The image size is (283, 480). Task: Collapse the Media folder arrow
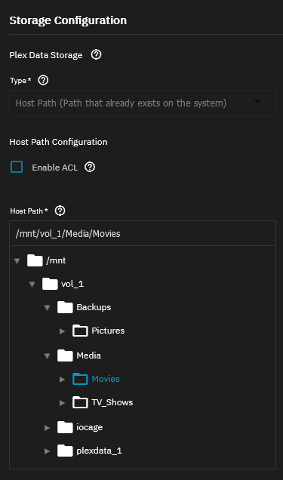[x=47, y=356]
